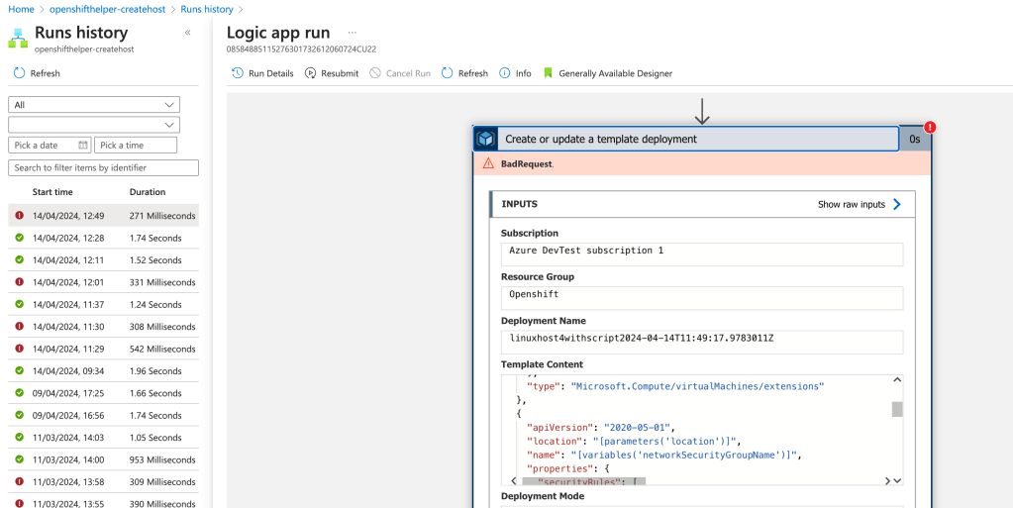Click the 542 Milliseconds duration cell
This screenshot has width=1013, height=508.
(x=162, y=349)
